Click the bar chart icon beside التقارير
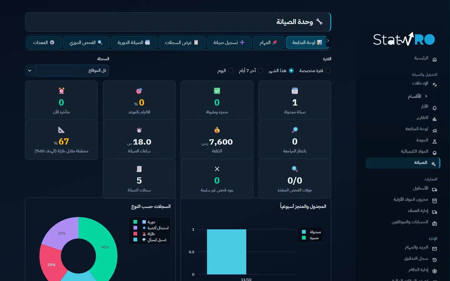 pyautogui.click(x=434, y=119)
